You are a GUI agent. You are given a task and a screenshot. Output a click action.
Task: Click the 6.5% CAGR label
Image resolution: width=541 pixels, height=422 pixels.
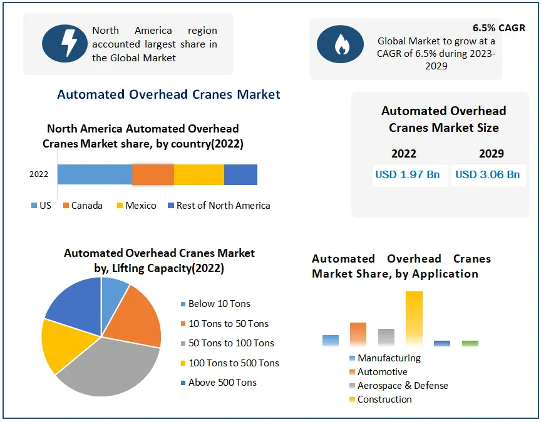498,28
